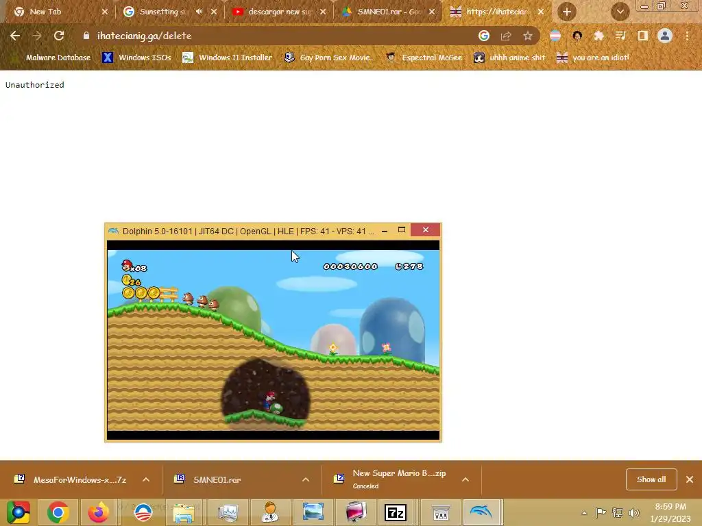Select the Dolphin emulator taskbar button
The width and height of the screenshot is (702, 526).
point(482,512)
